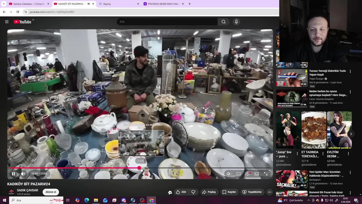The width and height of the screenshot is (362, 204).
Task: Open File Explorer from the taskbar
Action: point(96,200)
